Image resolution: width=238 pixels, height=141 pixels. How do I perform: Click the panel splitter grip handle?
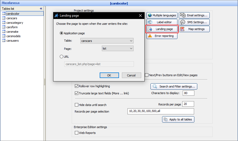pos(45,82)
